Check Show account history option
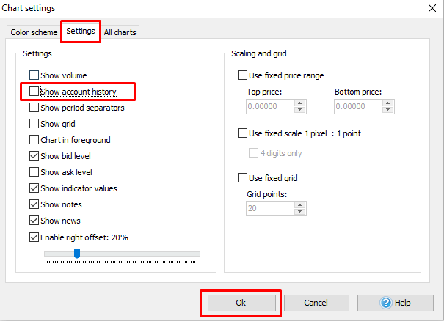The image size is (444, 321). (34, 92)
